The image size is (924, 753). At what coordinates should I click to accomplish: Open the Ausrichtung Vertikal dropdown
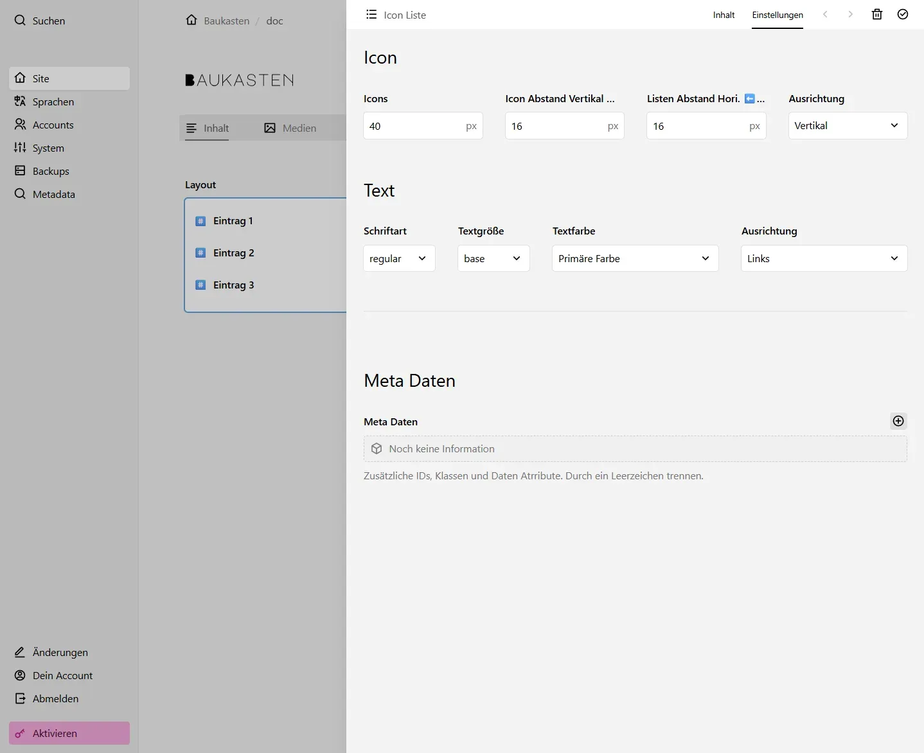click(x=847, y=125)
